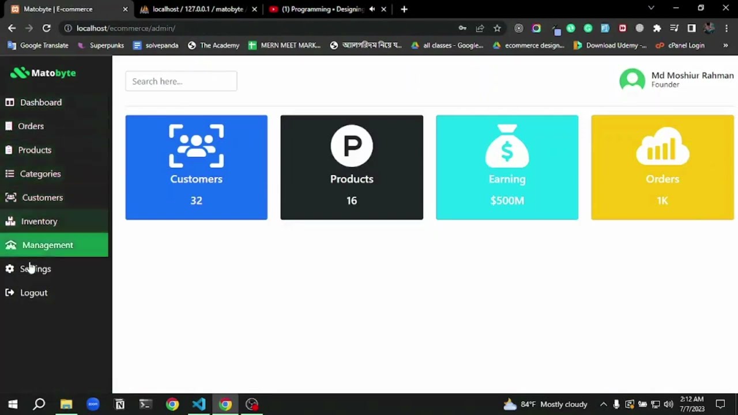Open Download Udemy bookmark
This screenshot has width=738, height=415.
pyautogui.click(x=610, y=45)
